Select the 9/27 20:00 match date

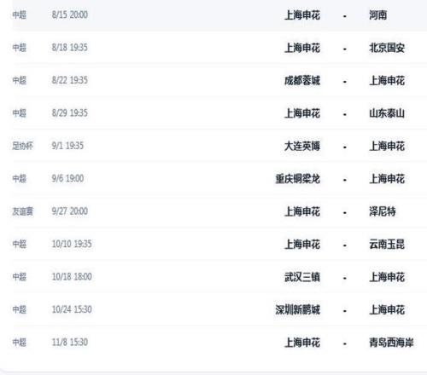point(70,211)
